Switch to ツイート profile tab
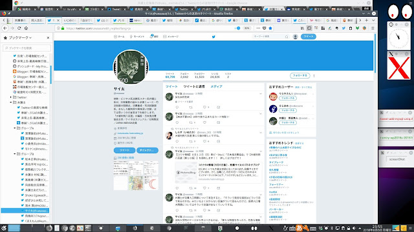 [x=171, y=86]
